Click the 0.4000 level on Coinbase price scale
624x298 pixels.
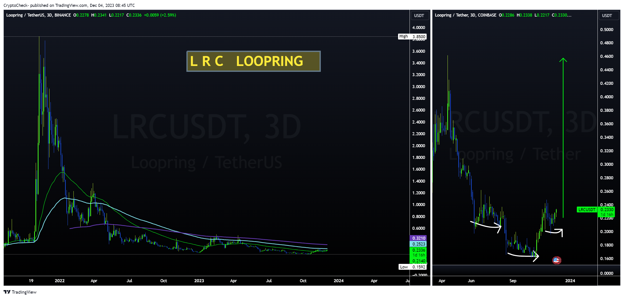click(606, 97)
